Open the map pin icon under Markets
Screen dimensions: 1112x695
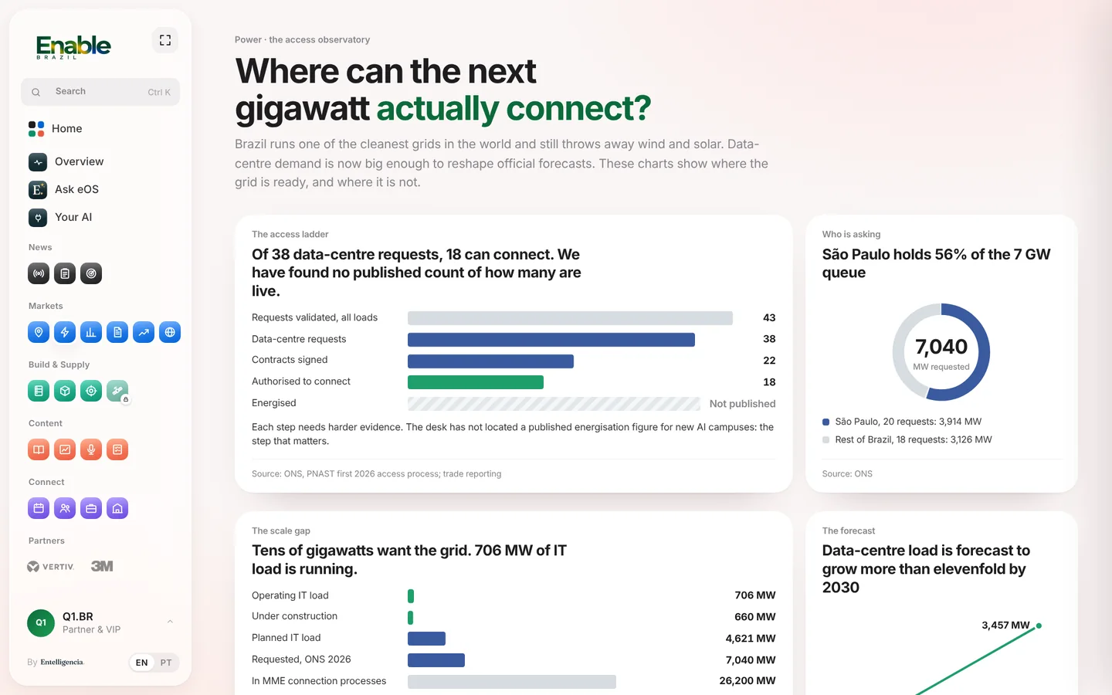pos(39,332)
